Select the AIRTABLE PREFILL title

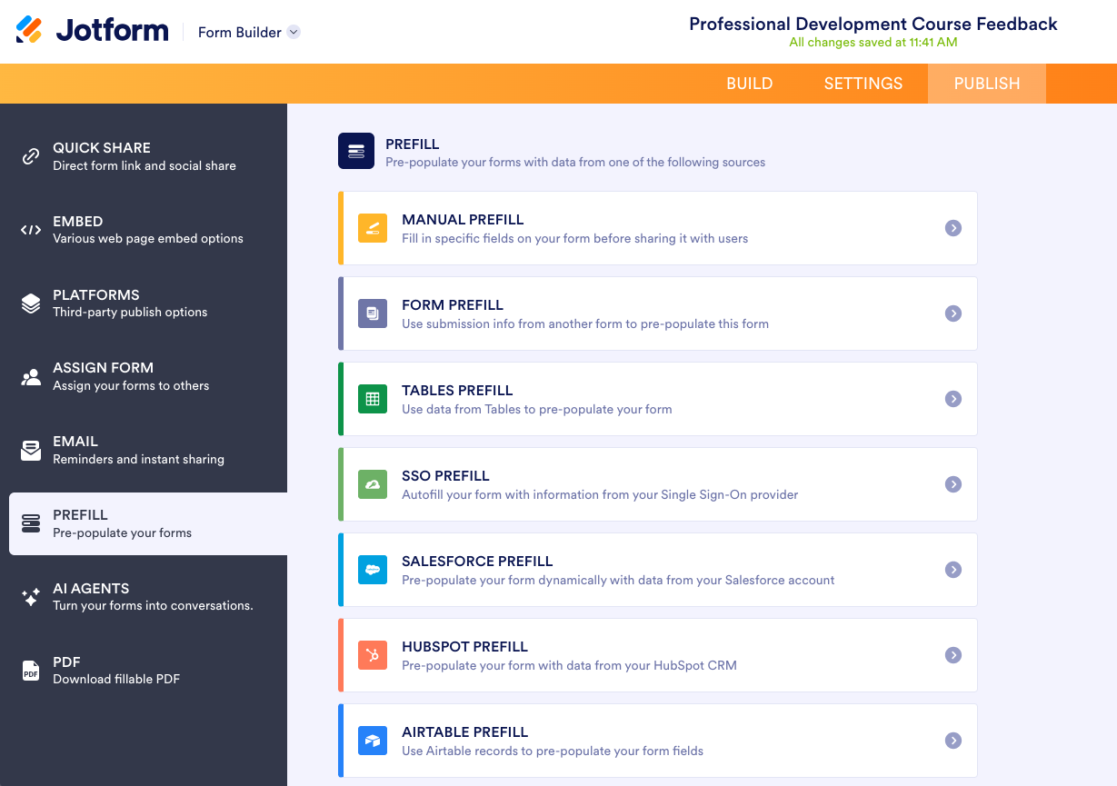tap(464, 732)
